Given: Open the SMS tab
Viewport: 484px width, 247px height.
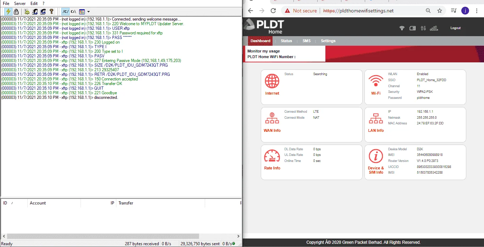Looking at the screenshot, I should 307,41.
